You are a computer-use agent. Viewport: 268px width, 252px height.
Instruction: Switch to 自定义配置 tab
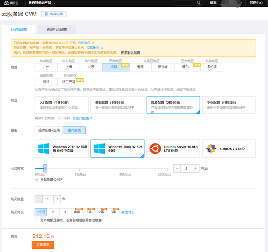pos(57,30)
